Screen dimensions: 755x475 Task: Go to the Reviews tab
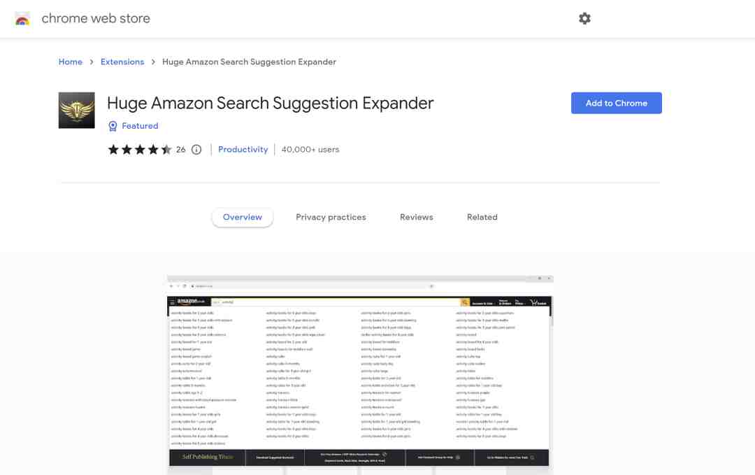pyautogui.click(x=417, y=218)
